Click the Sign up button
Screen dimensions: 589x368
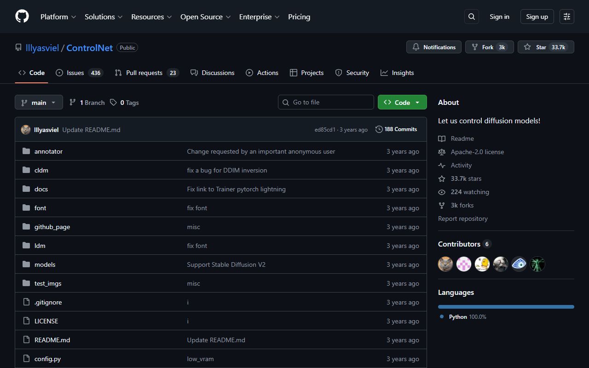[x=537, y=16]
